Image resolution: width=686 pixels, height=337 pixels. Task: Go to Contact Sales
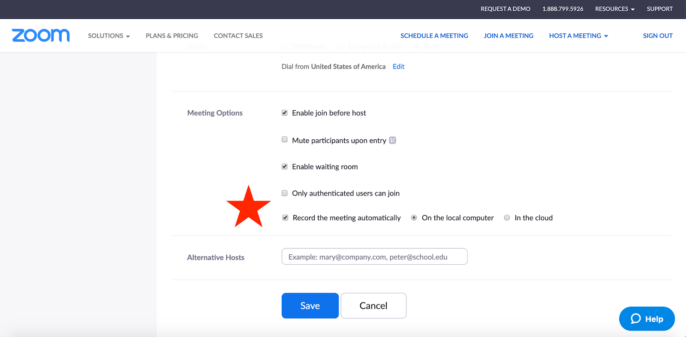pos(238,36)
